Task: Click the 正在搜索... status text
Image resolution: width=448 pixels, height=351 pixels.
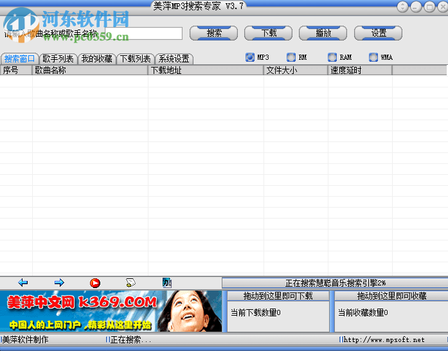Action: tap(130, 339)
